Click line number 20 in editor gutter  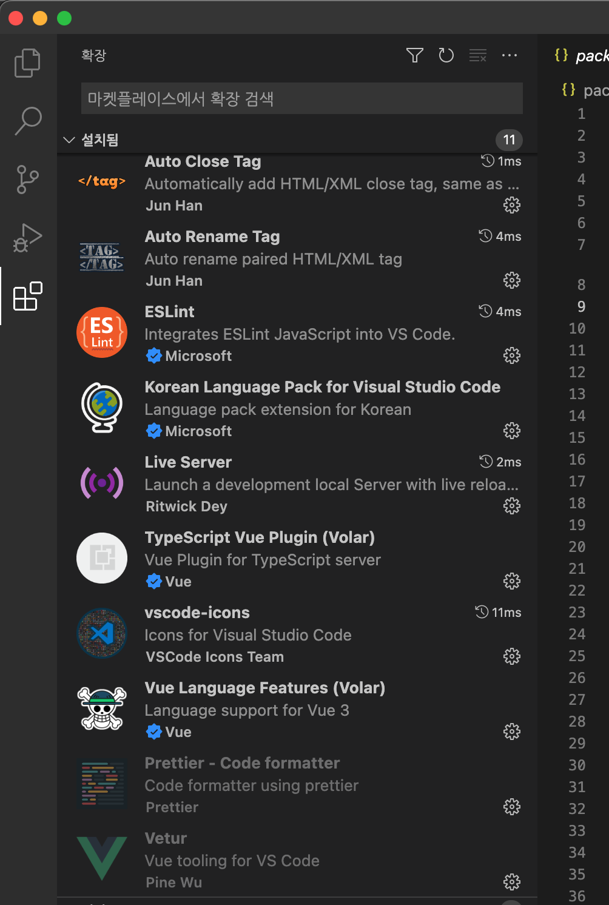point(577,547)
